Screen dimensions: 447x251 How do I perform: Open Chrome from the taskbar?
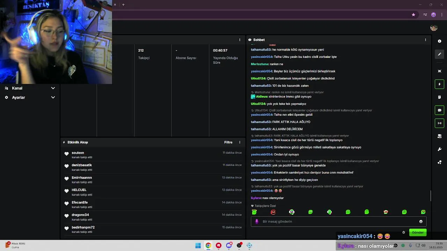(208, 245)
